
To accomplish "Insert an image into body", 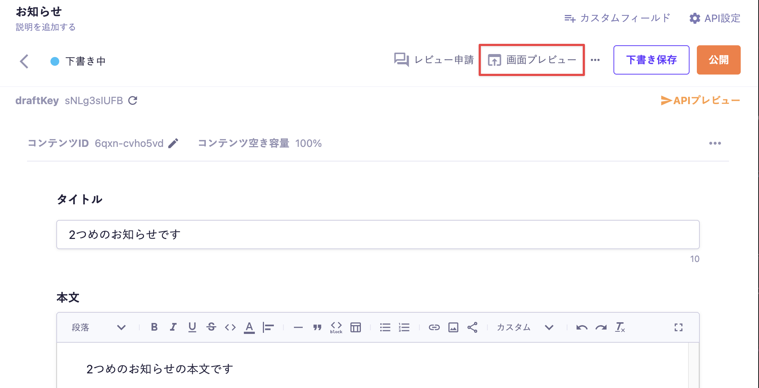I will coord(453,327).
